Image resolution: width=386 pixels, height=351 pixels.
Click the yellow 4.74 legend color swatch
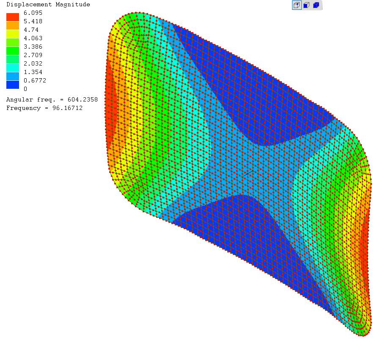click(x=13, y=34)
